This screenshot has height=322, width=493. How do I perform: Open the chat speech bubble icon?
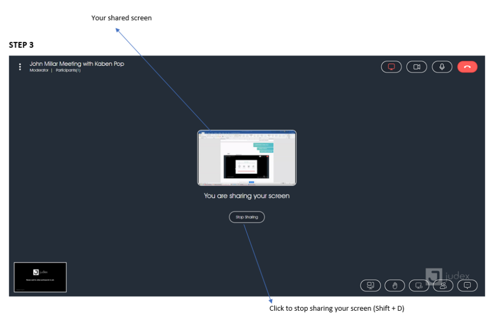pyautogui.click(x=467, y=285)
